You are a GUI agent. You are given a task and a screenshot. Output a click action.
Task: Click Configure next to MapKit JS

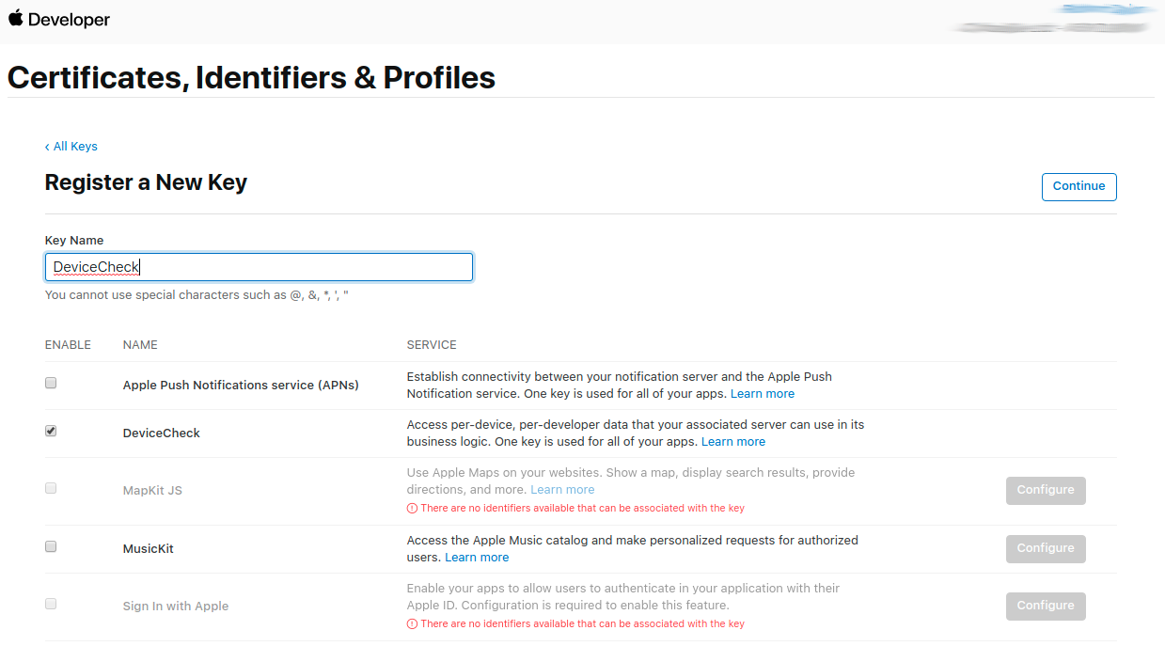(x=1045, y=490)
